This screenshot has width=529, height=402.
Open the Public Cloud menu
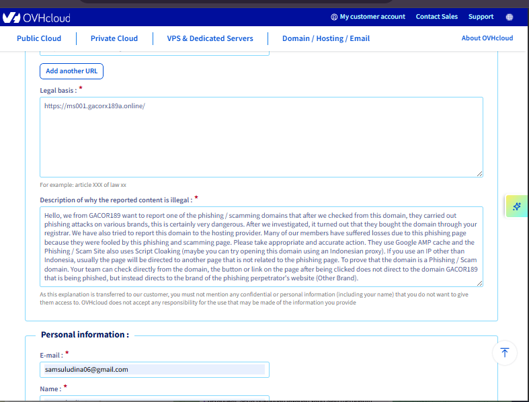[x=39, y=38]
